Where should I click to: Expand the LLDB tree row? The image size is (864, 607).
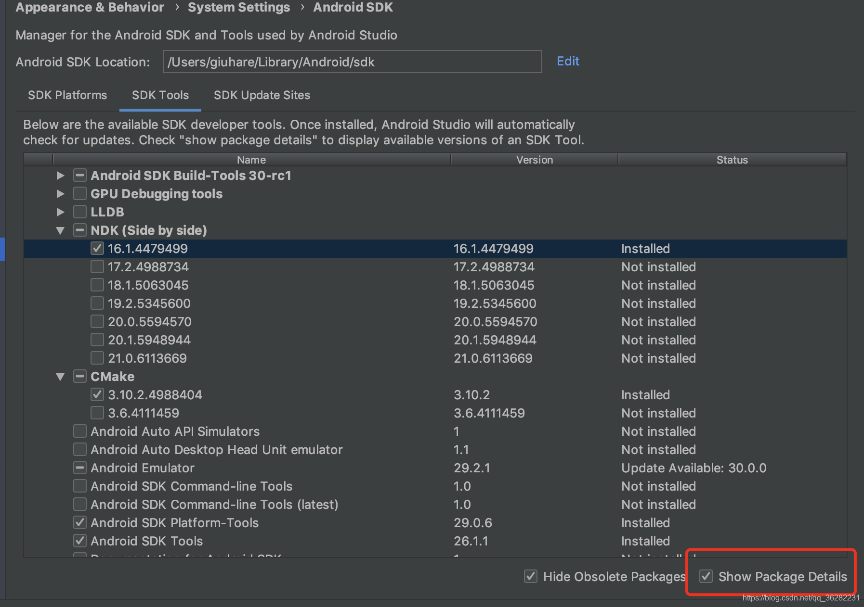(x=60, y=212)
